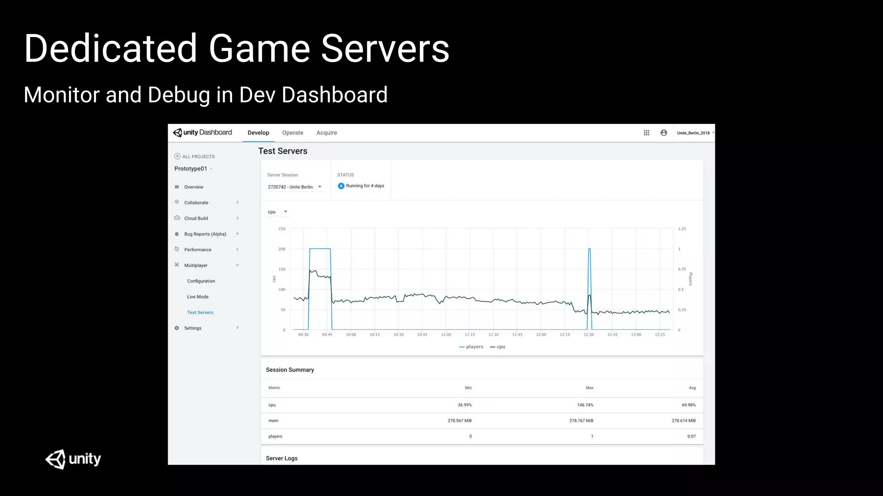Go to Live Mode page
The height and width of the screenshot is (496, 883).
[198, 297]
